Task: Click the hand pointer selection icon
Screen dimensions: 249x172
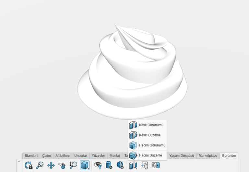Action: 144,165
